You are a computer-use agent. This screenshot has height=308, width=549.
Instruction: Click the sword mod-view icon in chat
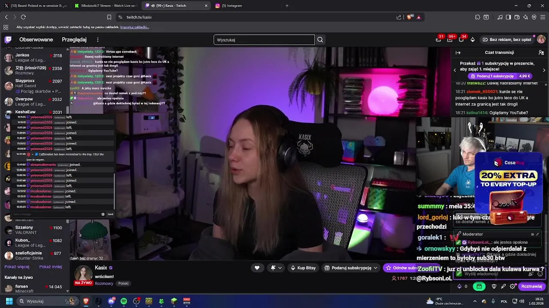pyautogui.click(x=504, y=286)
